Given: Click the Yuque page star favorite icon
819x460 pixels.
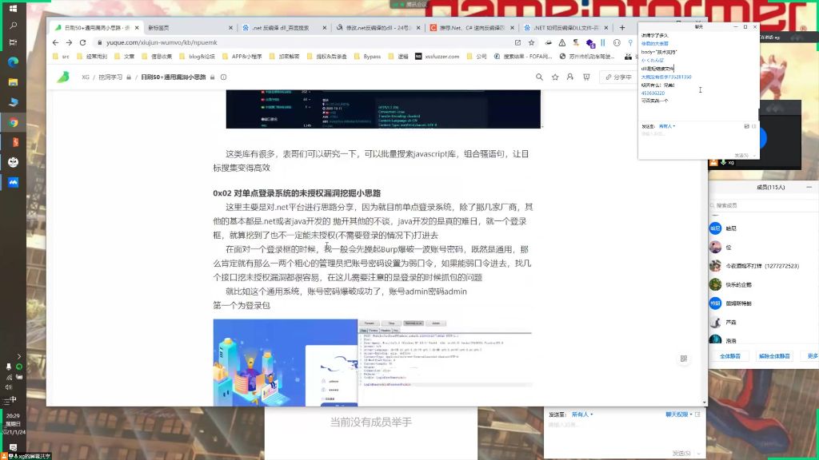Looking at the screenshot, I should [555, 77].
